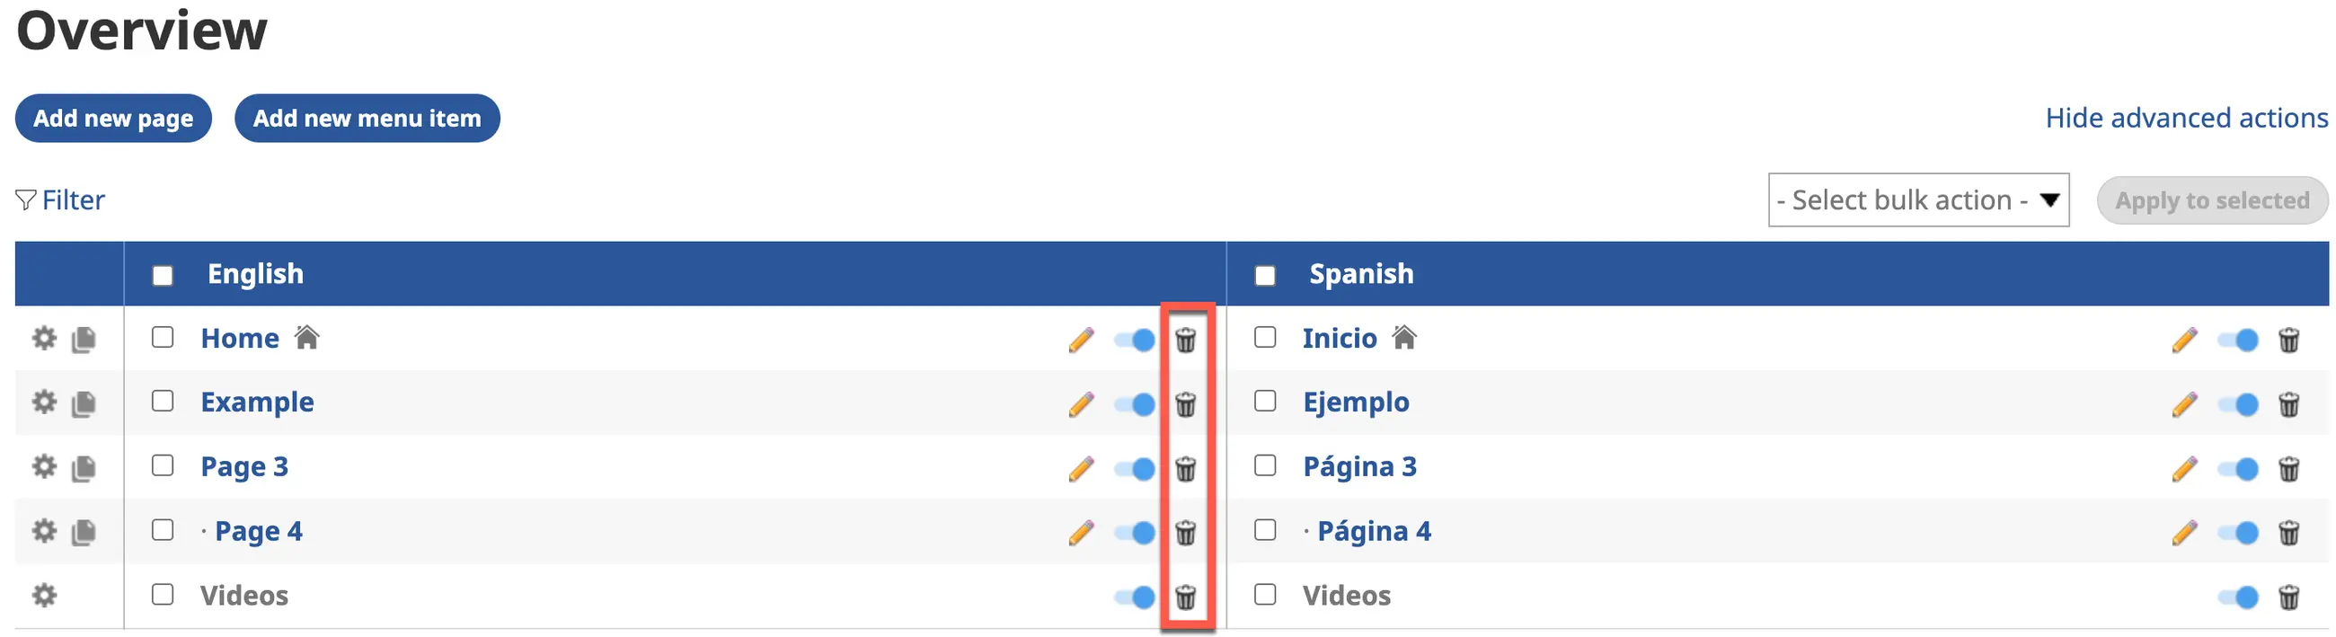
Task: Toggle the English Page 4 active switch
Action: (x=1135, y=533)
